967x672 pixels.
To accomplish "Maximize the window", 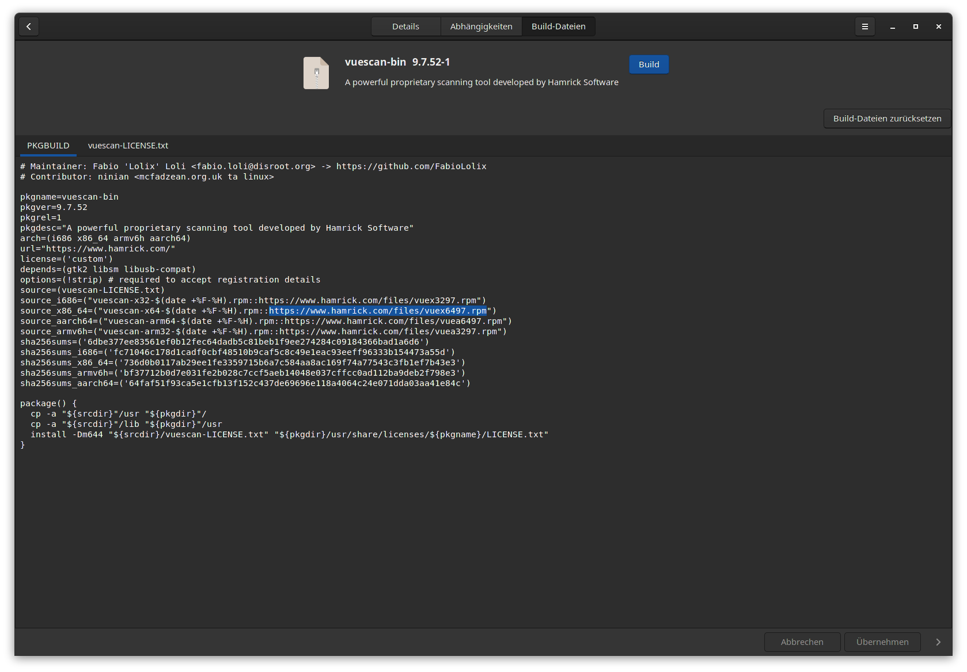I will click(915, 26).
